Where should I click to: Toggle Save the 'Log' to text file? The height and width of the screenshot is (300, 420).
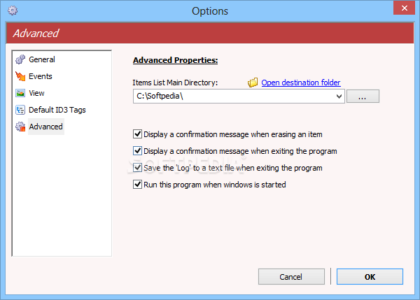[137, 168]
